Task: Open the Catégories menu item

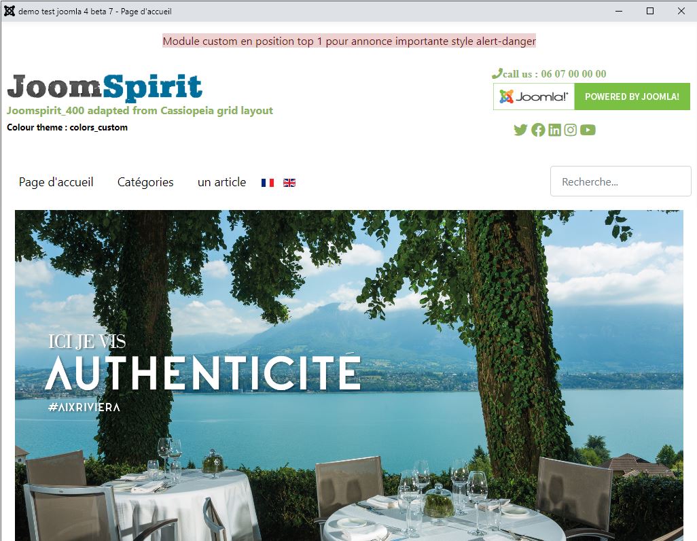Action: coord(145,182)
